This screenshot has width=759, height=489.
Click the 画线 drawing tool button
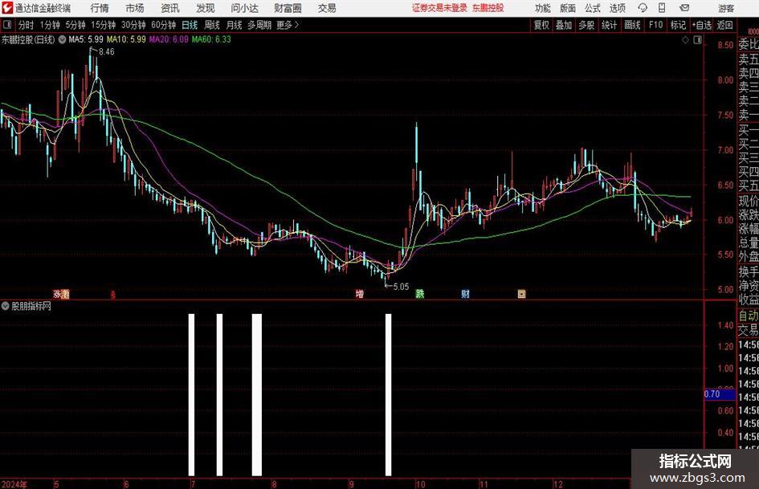[633, 25]
